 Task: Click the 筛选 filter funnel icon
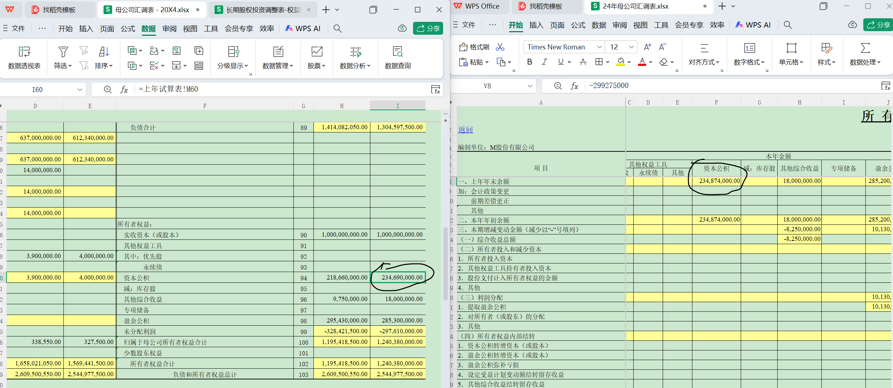63,52
